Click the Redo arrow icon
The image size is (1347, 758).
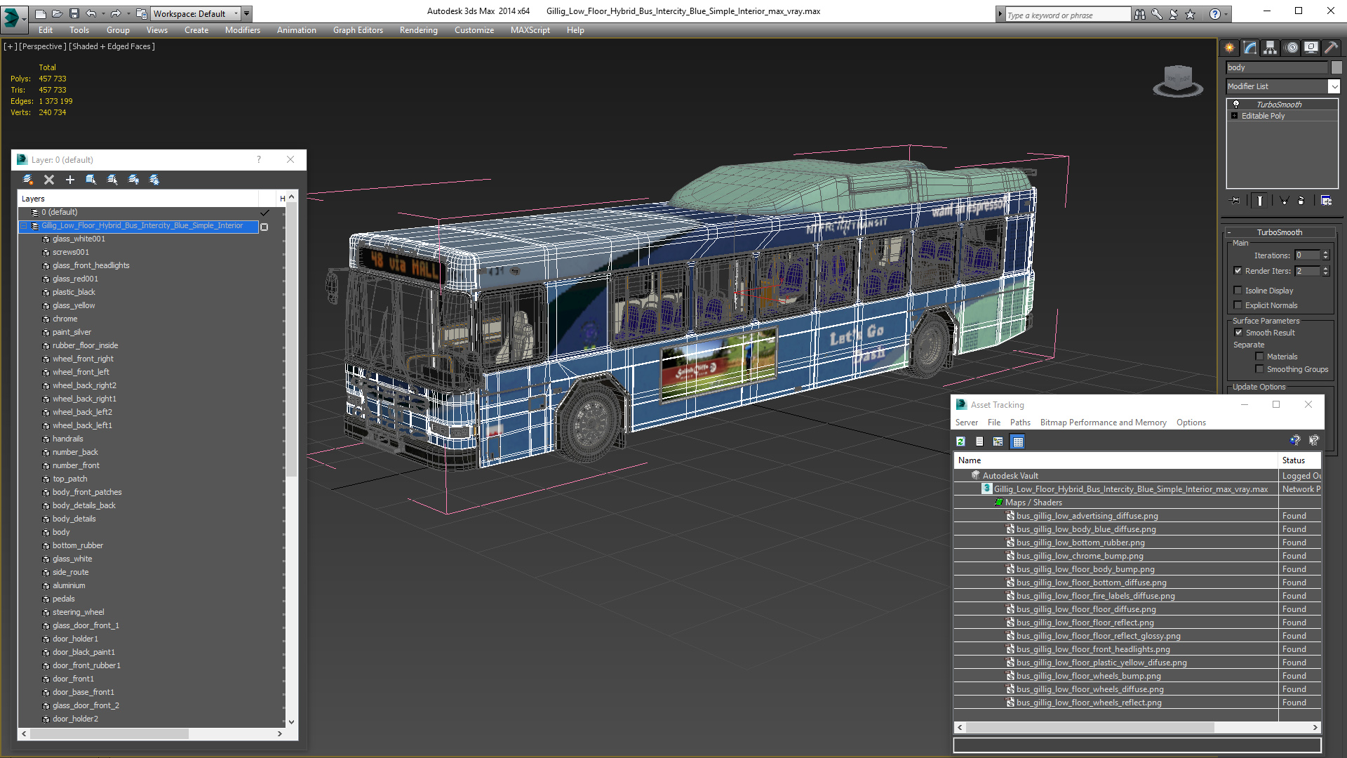[116, 13]
